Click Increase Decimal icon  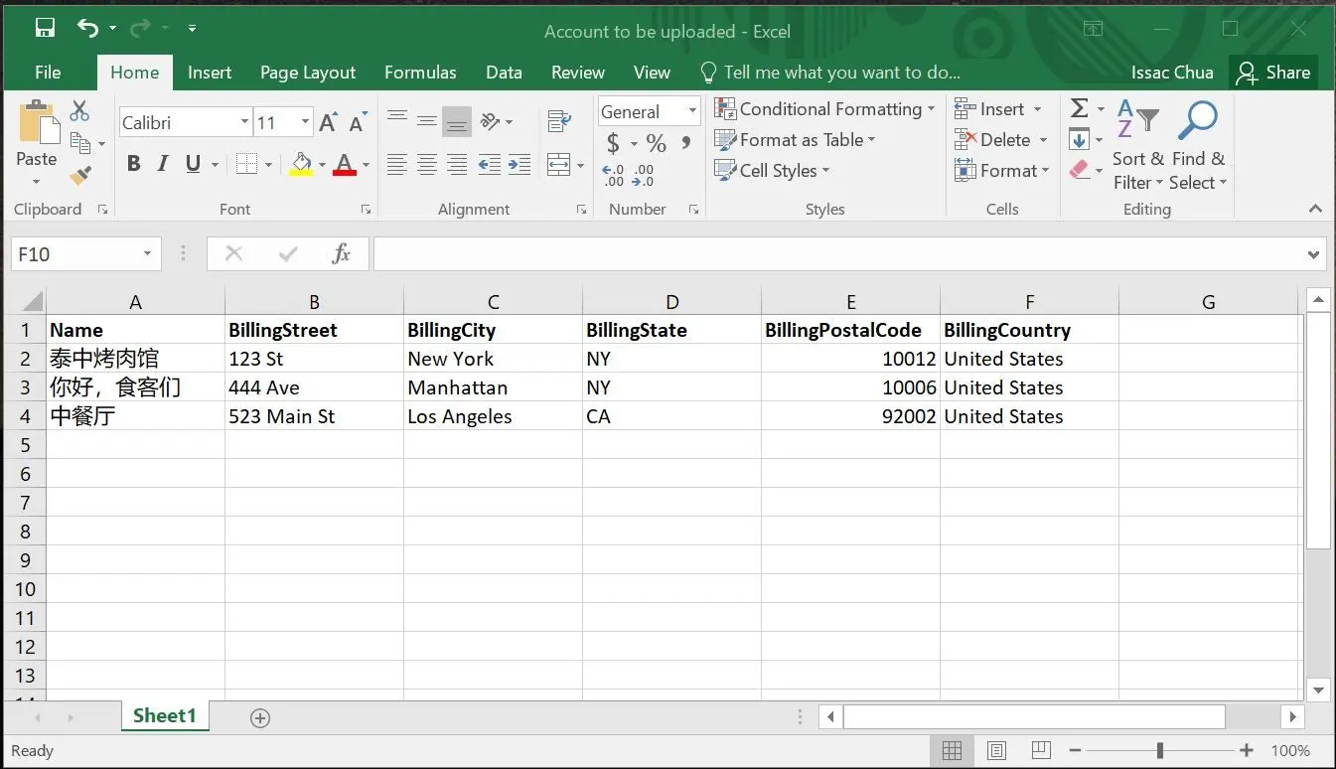pos(614,176)
